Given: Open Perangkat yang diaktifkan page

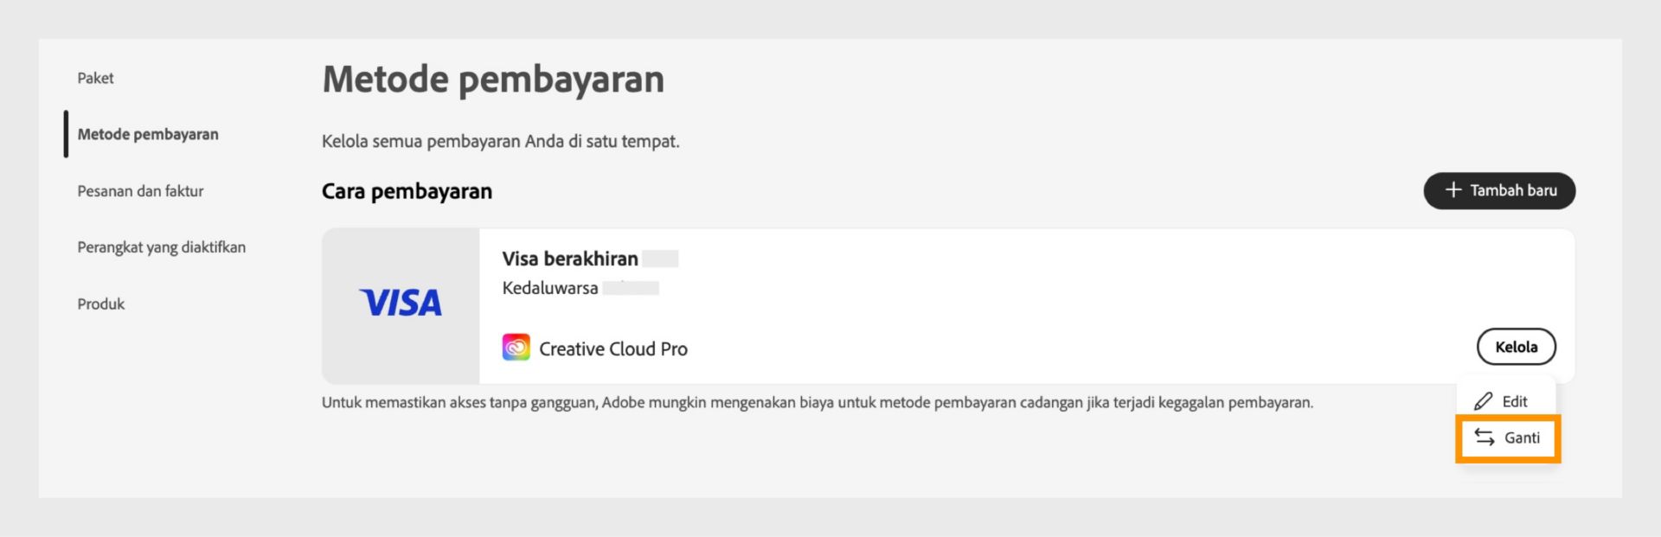Looking at the screenshot, I should pyautogui.click(x=162, y=247).
